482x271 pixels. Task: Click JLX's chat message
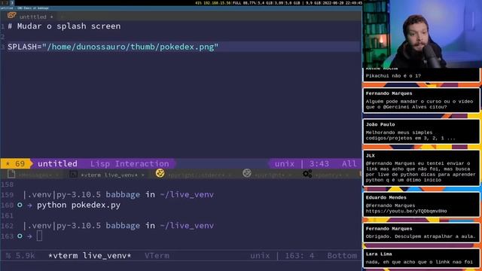[x=421, y=168]
